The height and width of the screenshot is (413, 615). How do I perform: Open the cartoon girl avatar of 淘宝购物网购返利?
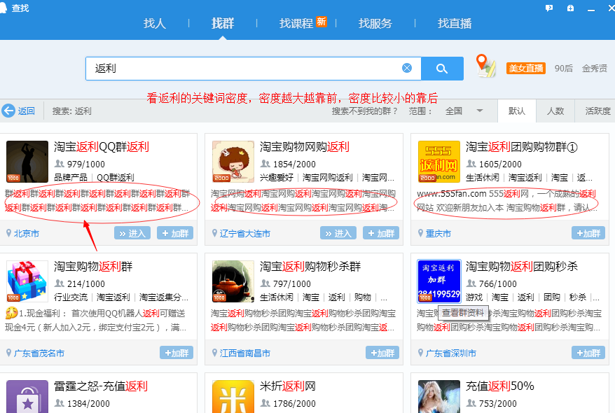233,162
